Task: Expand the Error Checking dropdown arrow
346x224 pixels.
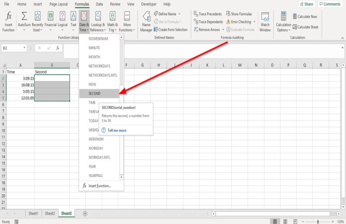Action: click(x=254, y=22)
